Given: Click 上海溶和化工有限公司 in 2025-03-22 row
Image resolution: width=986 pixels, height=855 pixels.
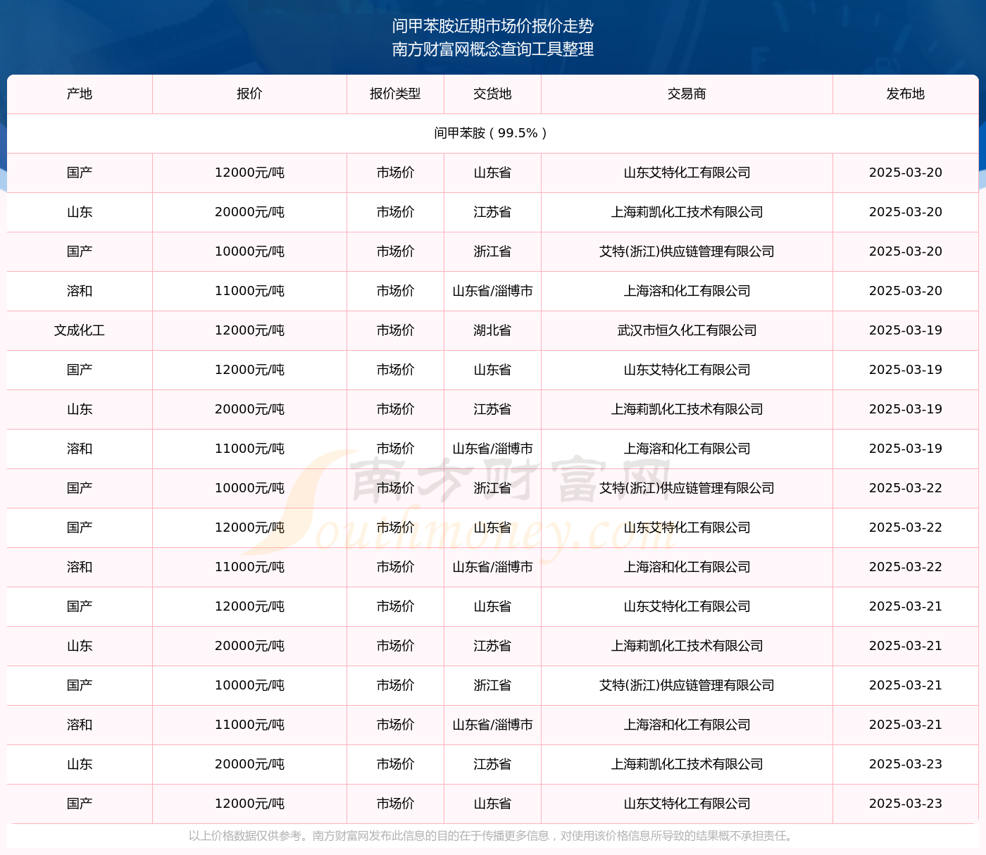Looking at the screenshot, I should [x=687, y=567].
